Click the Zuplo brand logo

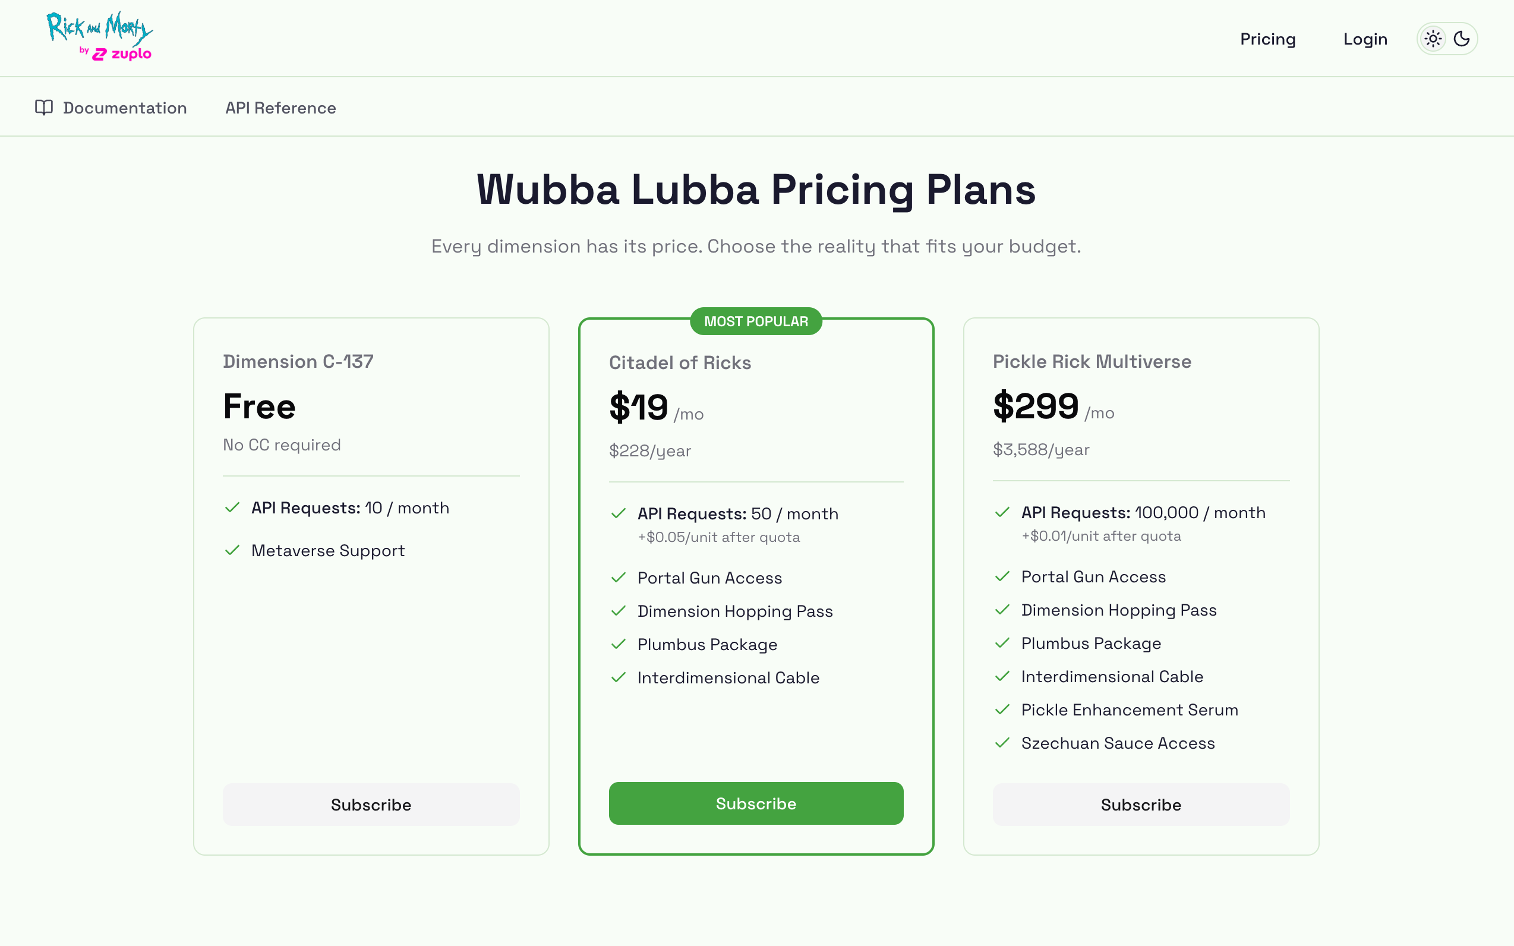122,55
